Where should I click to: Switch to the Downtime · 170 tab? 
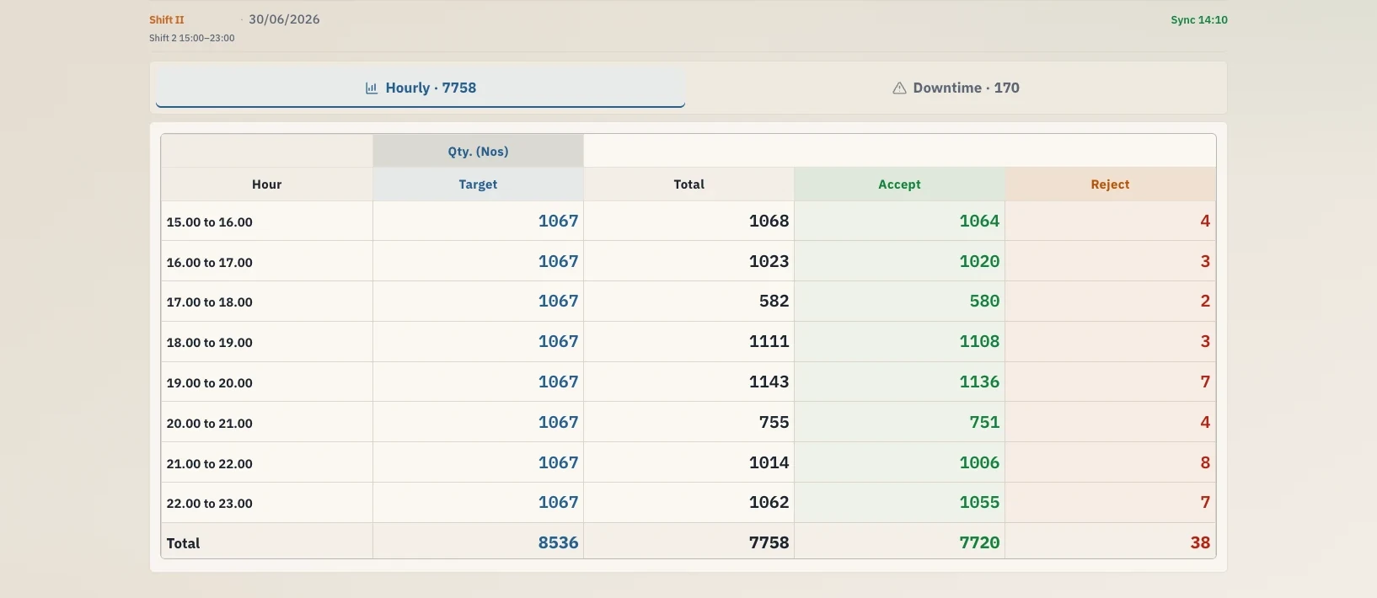point(956,88)
